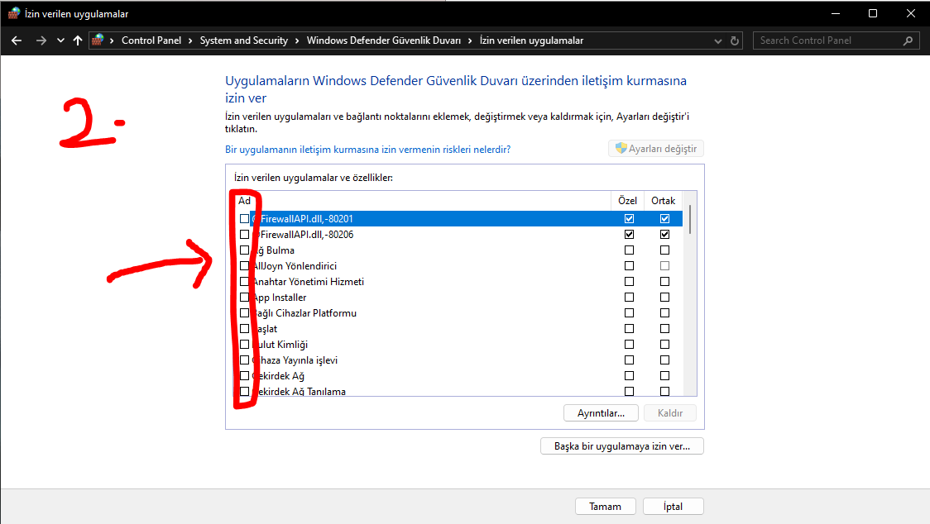Toggle Ortak checkbox for FirewallAPI.dll,-80201
The width and height of the screenshot is (930, 524).
(x=665, y=219)
